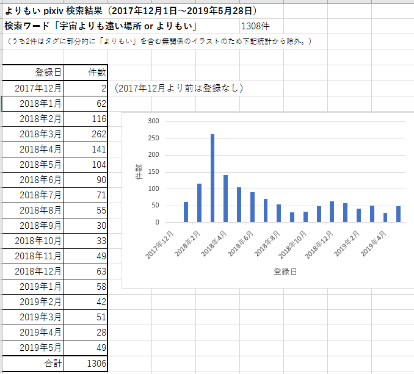Select the chart's 登録日 horizontal axis title
414x374 pixels.
click(x=285, y=272)
